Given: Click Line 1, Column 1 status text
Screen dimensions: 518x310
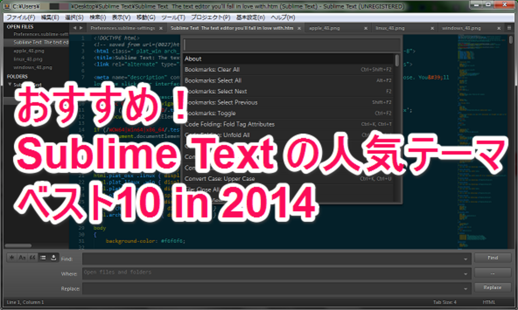Looking at the screenshot, I should [25, 302].
